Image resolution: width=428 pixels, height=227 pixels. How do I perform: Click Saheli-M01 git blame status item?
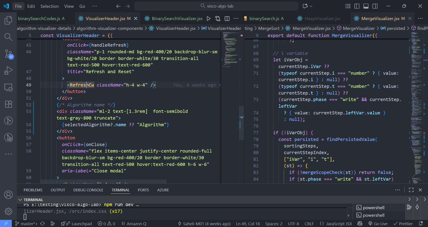point(204,224)
